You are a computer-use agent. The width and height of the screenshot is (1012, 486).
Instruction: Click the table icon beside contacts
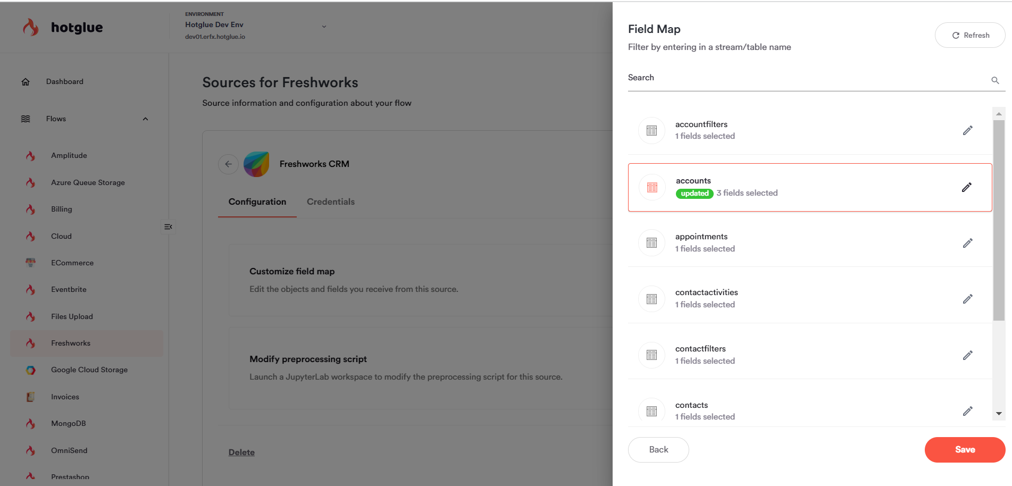pos(651,411)
